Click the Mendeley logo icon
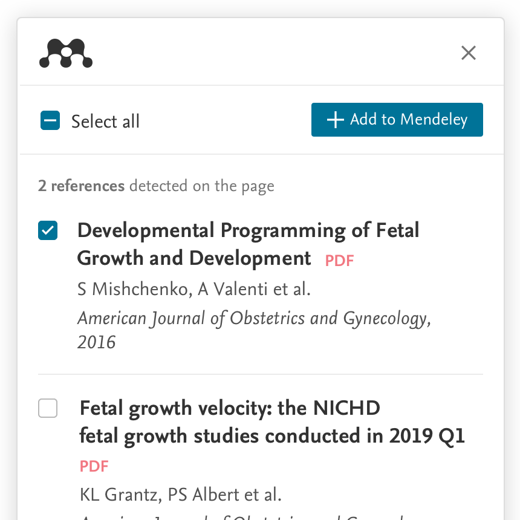Viewport: 520px width, 520px height. [66, 53]
